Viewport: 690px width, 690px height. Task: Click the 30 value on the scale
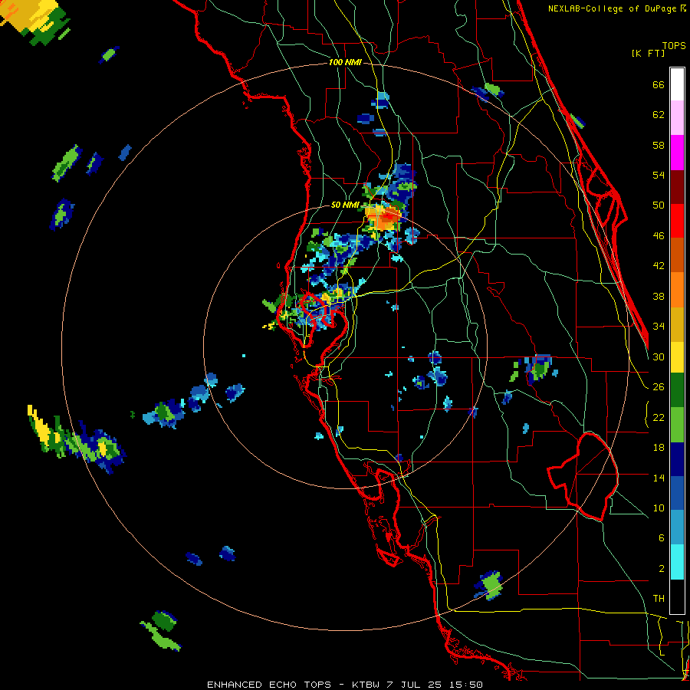(x=659, y=356)
